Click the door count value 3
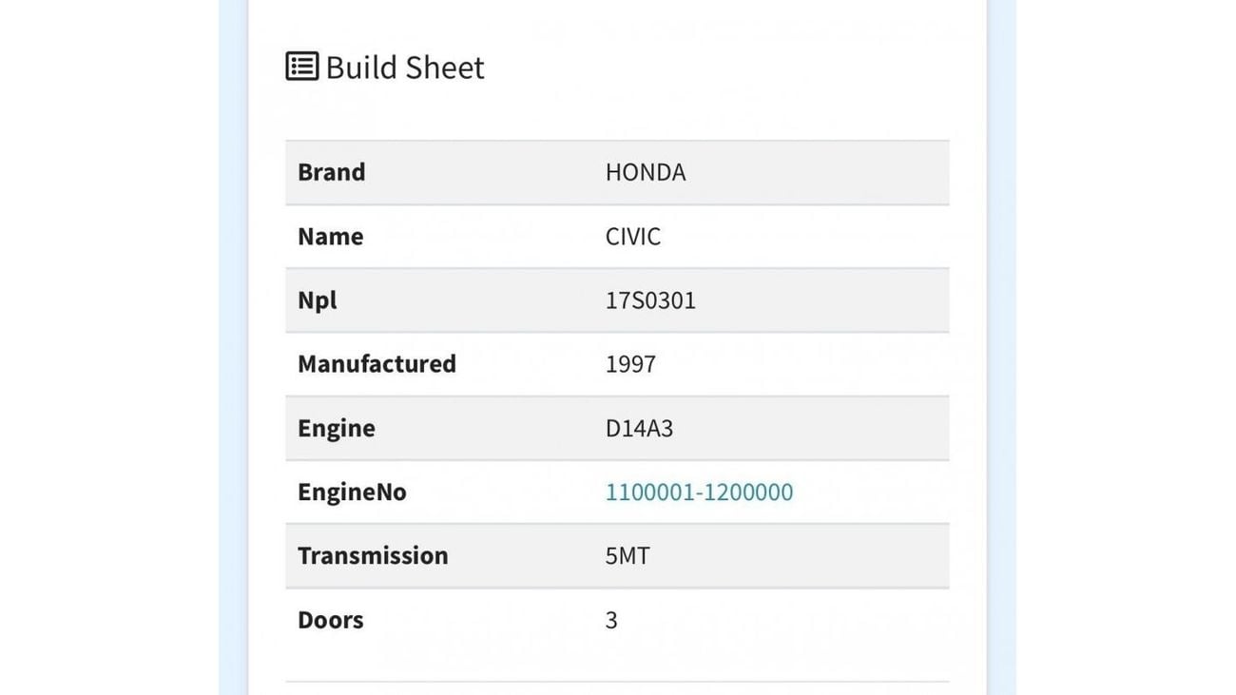The width and height of the screenshot is (1236, 695). pyautogui.click(x=611, y=620)
